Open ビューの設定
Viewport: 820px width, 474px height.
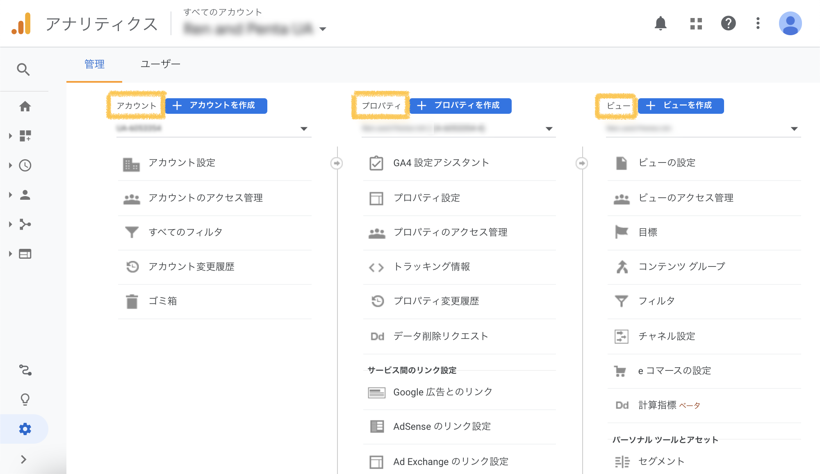coord(704,163)
